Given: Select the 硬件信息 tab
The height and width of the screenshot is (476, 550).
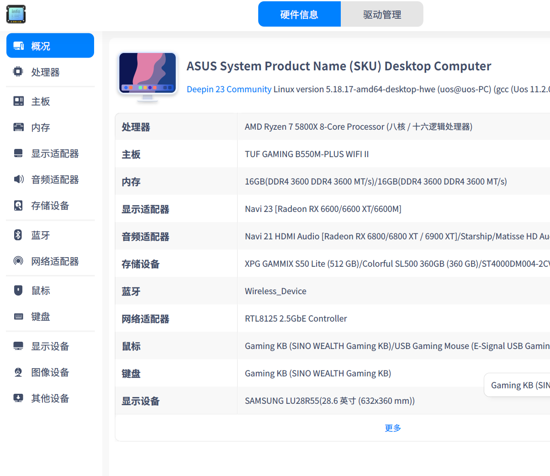Looking at the screenshot, I should (x=299, y=14).
